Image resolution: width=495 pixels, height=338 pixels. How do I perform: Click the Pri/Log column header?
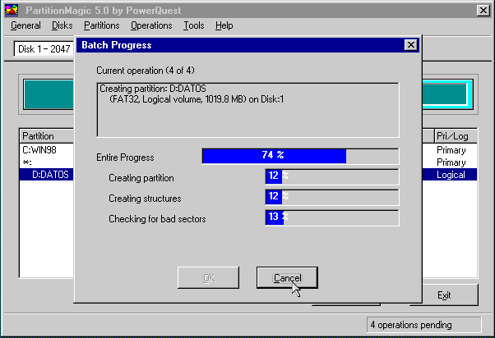tap(456, 136)
